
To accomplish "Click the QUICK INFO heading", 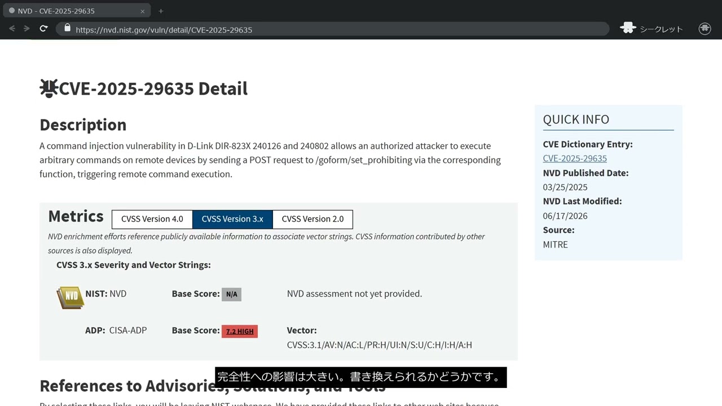I will (x=576, y=120).
